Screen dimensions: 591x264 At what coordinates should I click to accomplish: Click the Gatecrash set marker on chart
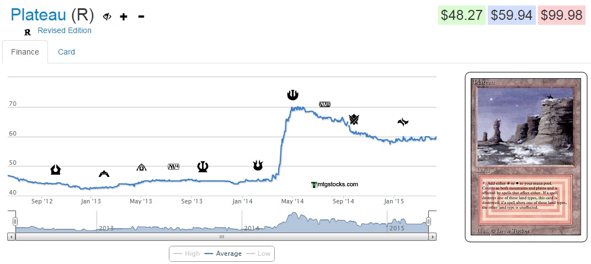click(104, 174)
